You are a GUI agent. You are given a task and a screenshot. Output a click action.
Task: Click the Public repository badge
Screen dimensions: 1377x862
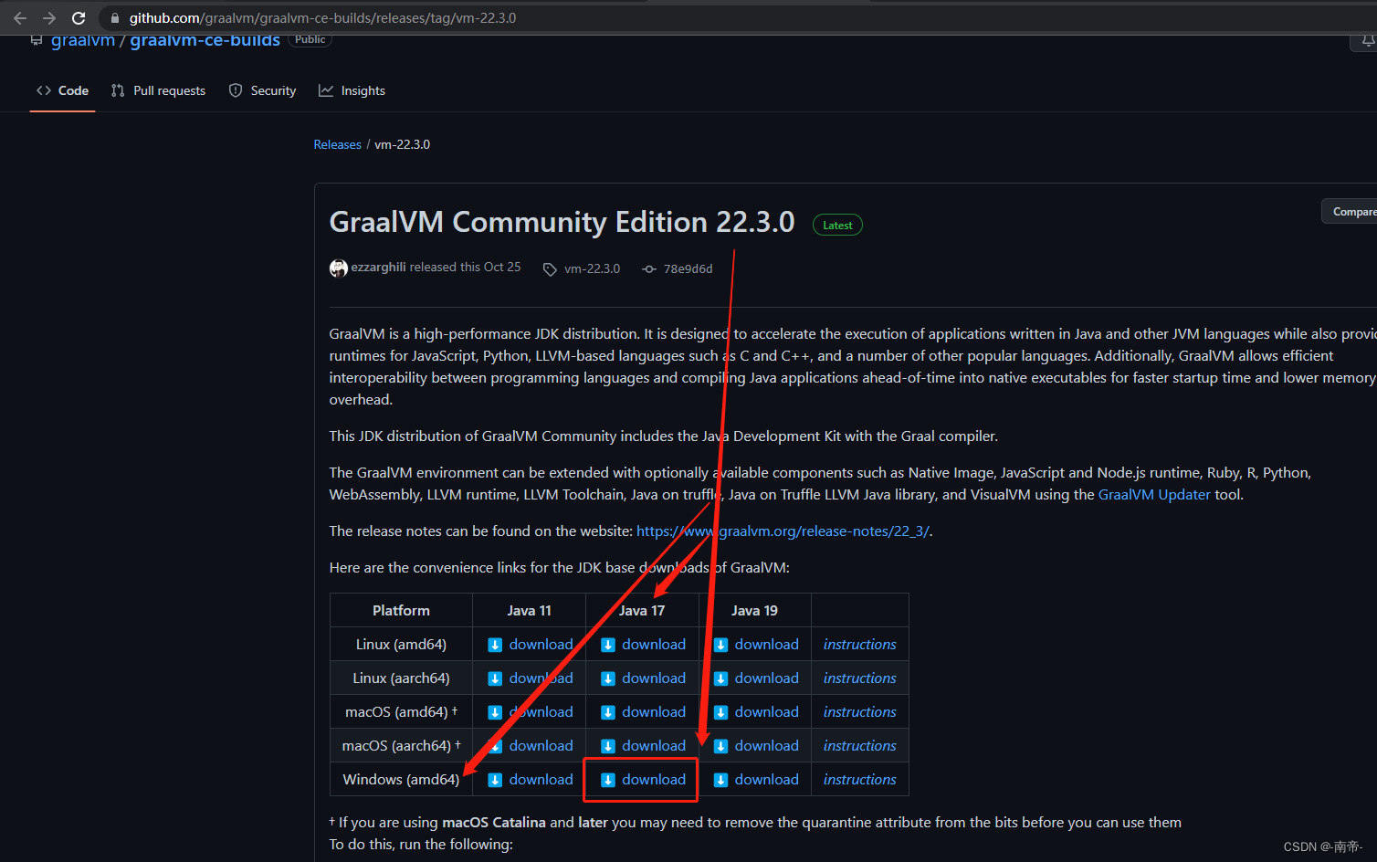[310, 39]
